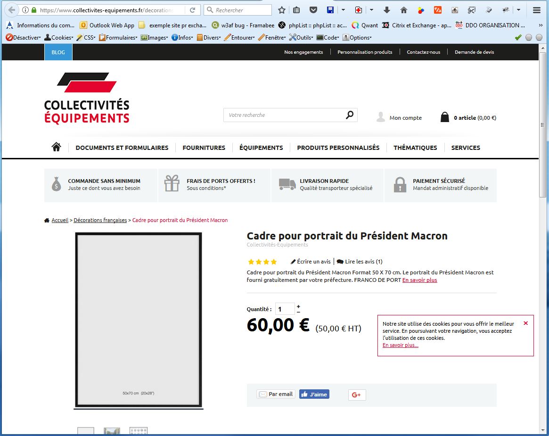Image resolution: width=549 pixels, height=436 pixels.
Task: Share on Google Plus icon
Action: pyautogui.click(x=357, y=395)
